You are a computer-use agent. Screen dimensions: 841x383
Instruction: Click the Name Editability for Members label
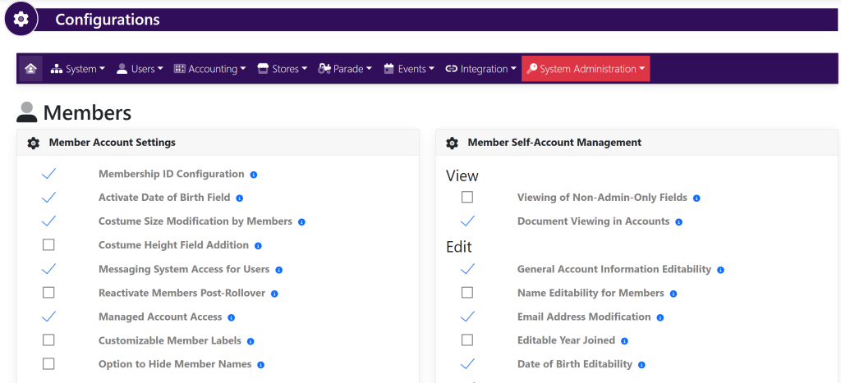(x=591, y=293)
